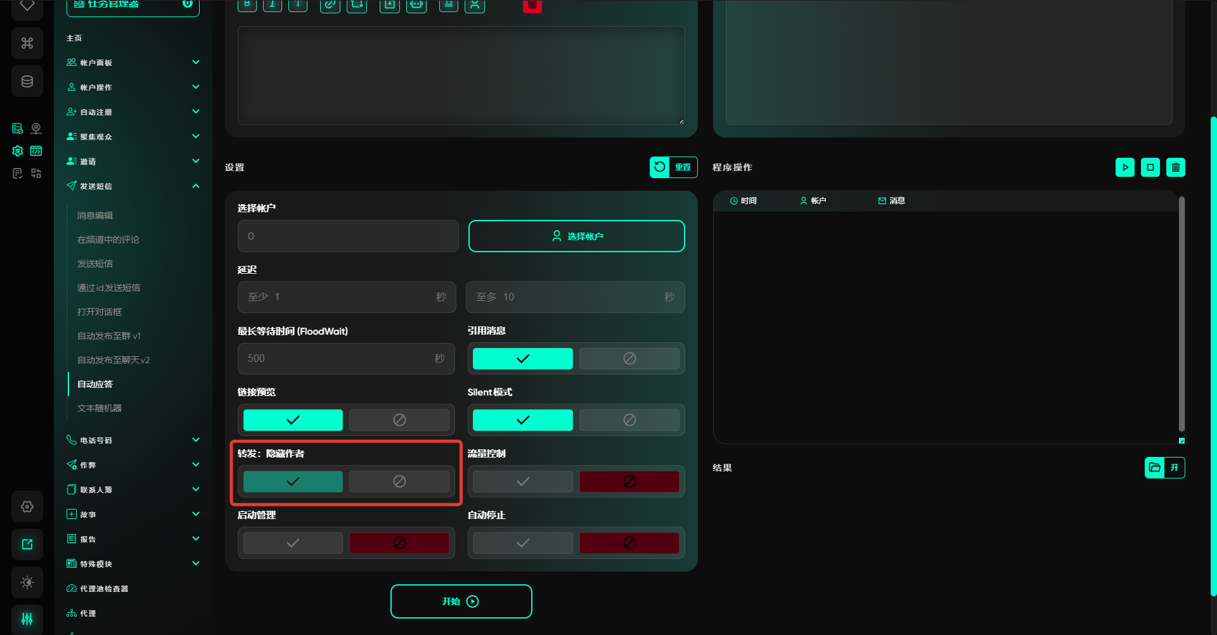
Task: Click the sliders icon at rail bottom
Action: [27, 619]
